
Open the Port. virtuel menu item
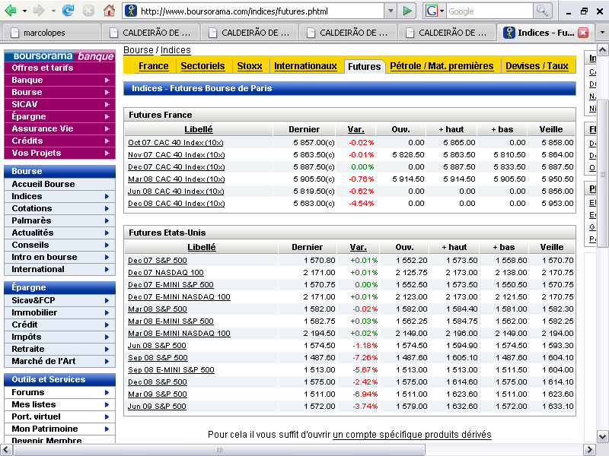pos(59,416)
